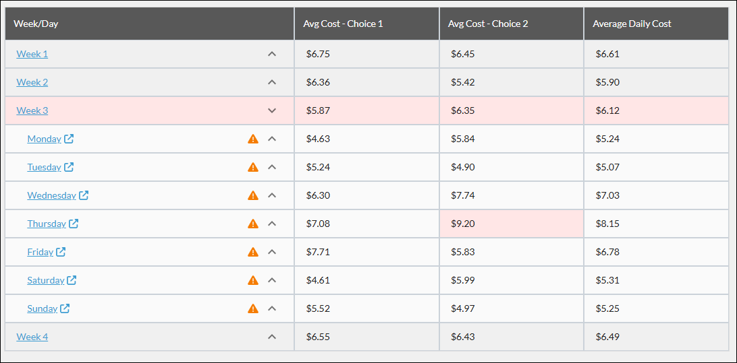Image resolution: width=737 pixels, height=363 pixels.
Task: Expand the Week 1 row chevron
Action: pyautogui.click(x=272, y=54)
